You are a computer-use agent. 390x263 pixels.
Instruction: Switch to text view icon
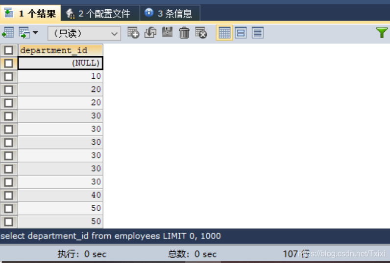[257, 33]
